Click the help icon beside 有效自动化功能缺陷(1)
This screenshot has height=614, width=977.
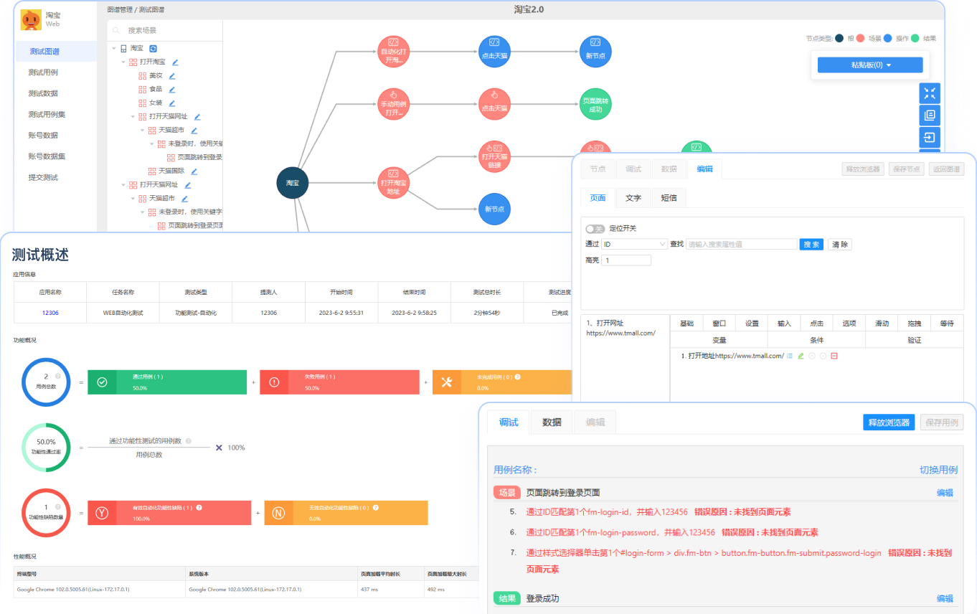pyautogui.click(x=199, y=507)
